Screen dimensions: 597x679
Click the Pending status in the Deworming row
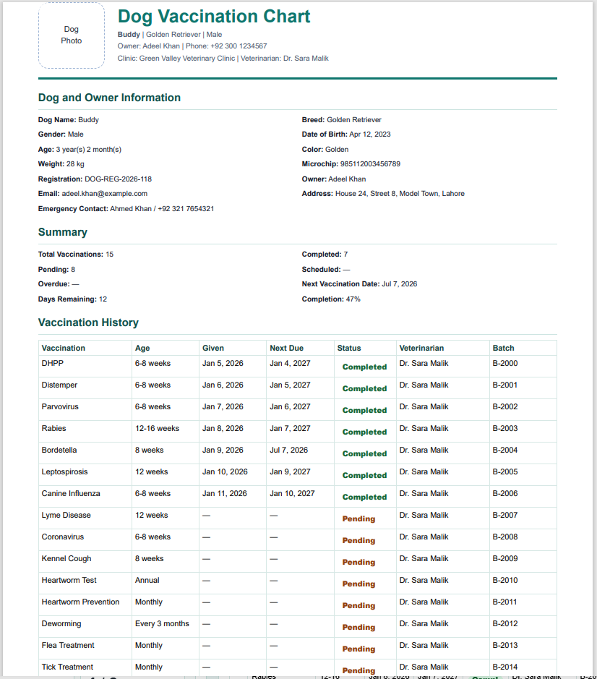[x=358, y=627]
